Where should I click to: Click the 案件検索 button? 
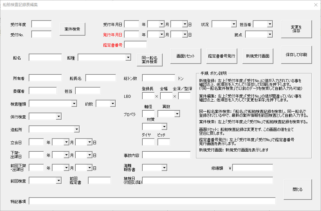72,29
